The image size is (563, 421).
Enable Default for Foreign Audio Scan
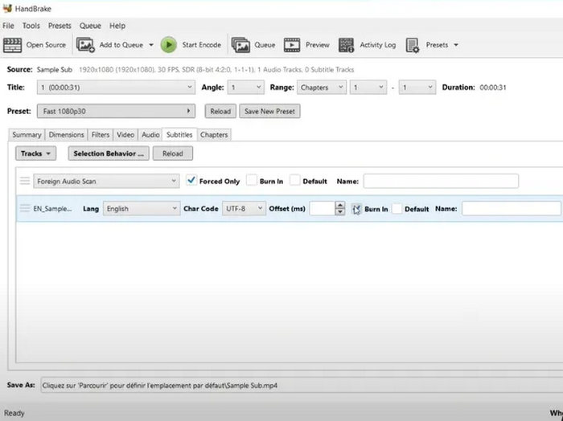[295, 180]
